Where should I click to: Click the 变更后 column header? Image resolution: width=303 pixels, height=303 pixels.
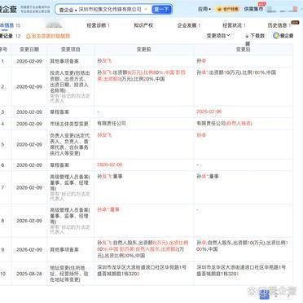pos(243,50)
